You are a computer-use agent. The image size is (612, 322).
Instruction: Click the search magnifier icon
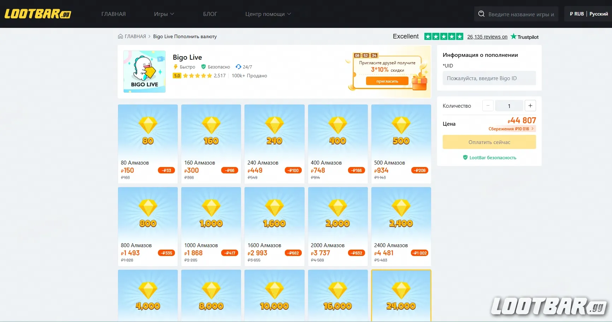tap(481, 14)
